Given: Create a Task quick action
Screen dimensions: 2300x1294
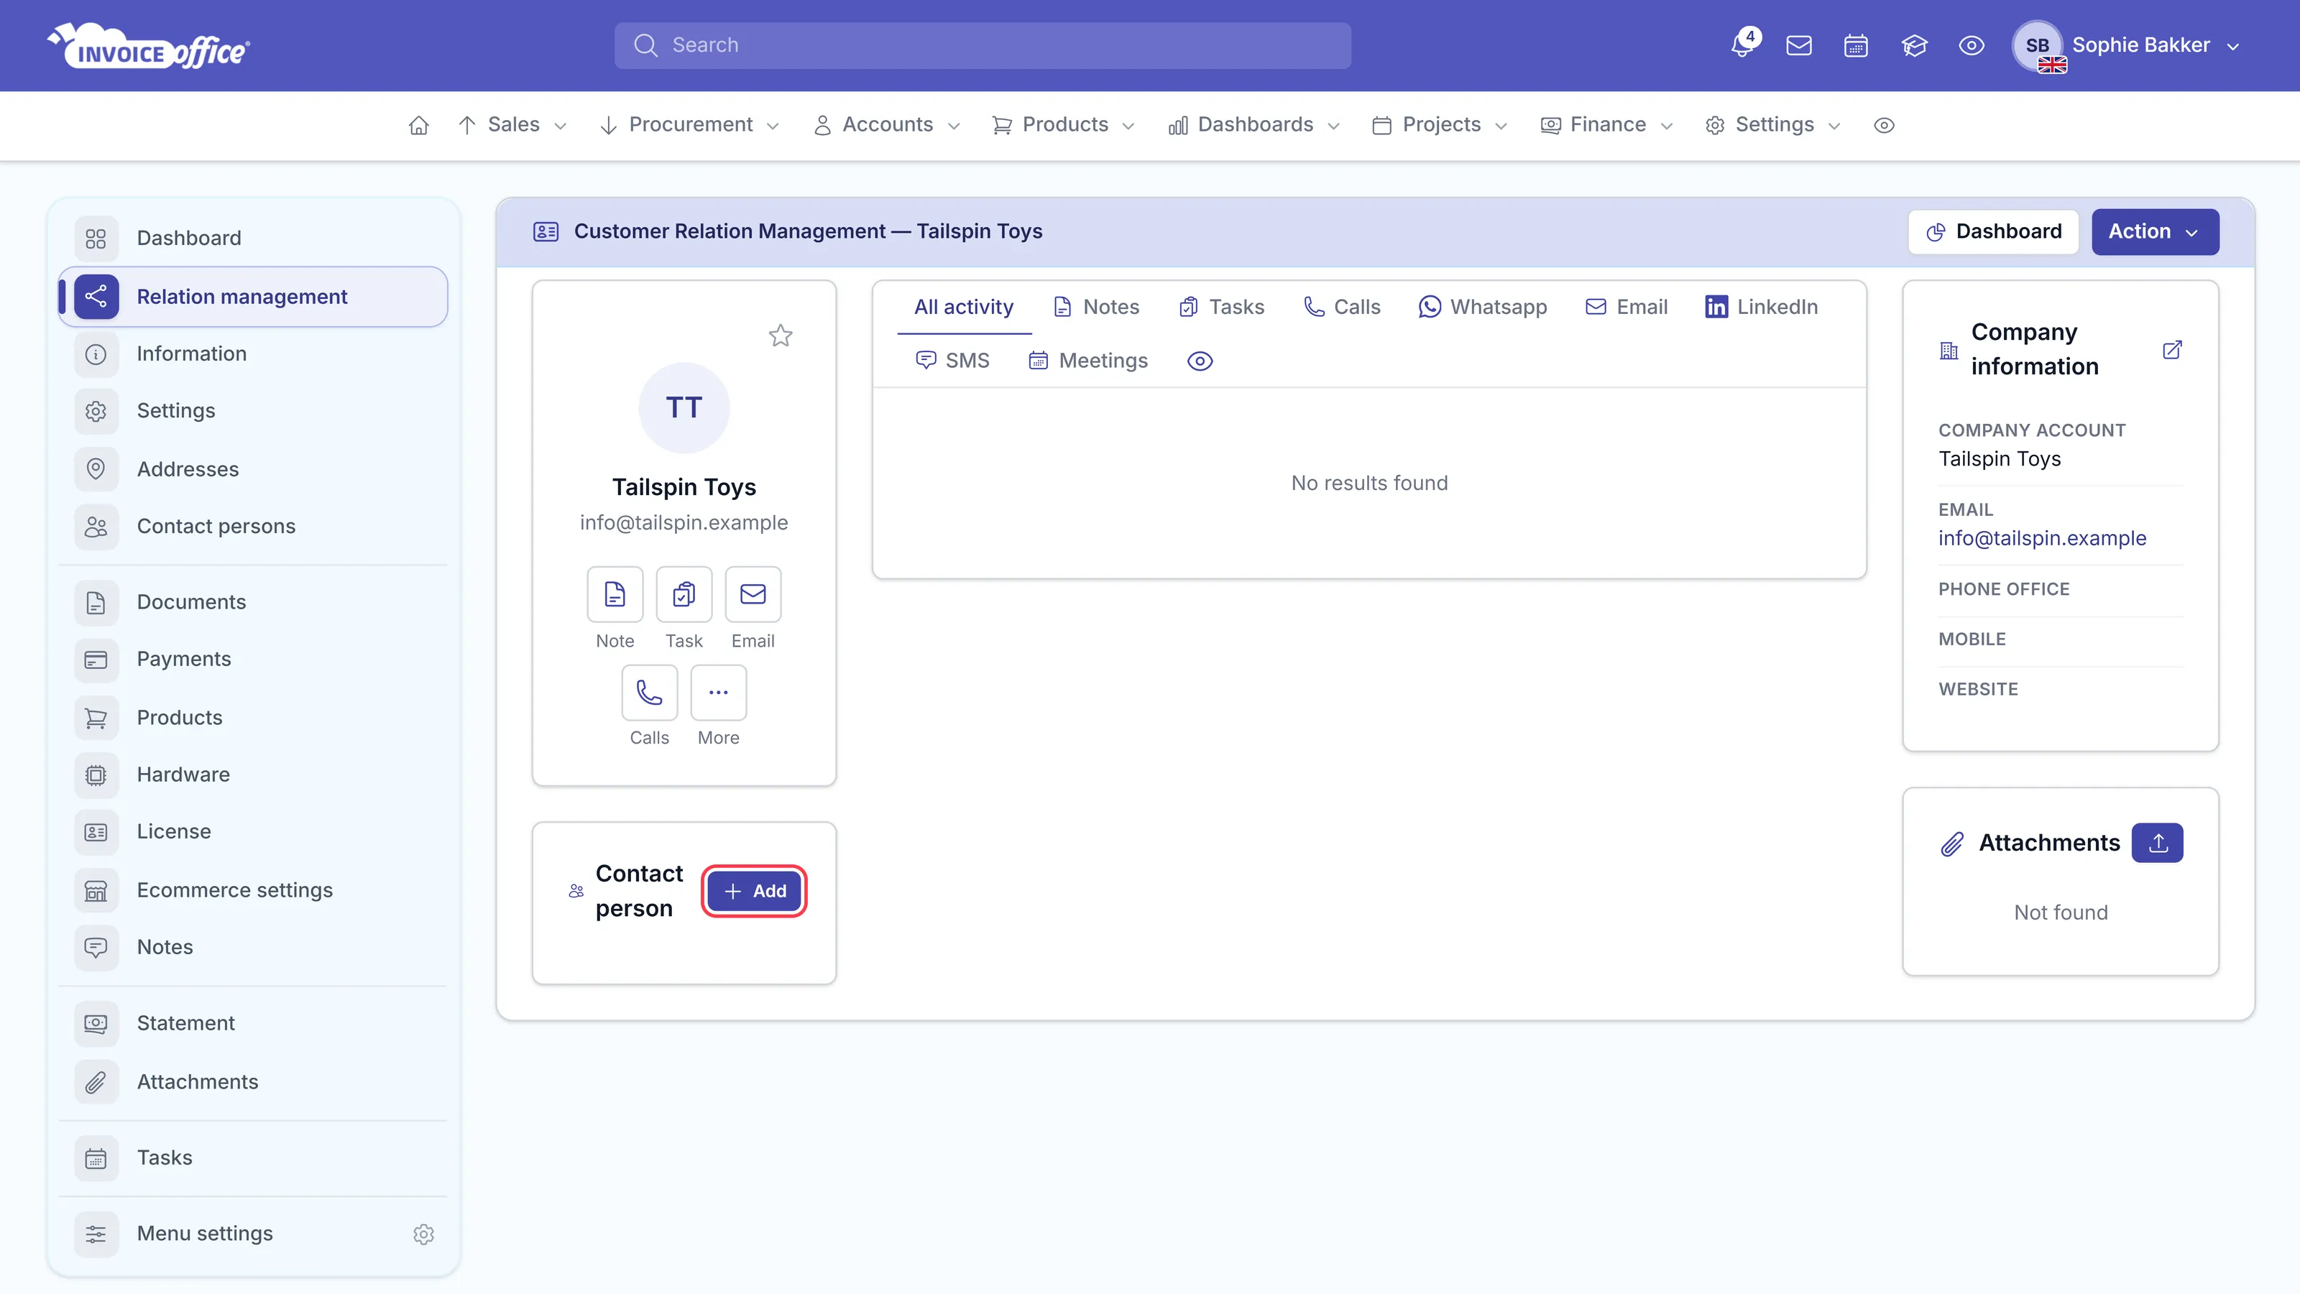Looking at the screenshot, I should (684, 593).
